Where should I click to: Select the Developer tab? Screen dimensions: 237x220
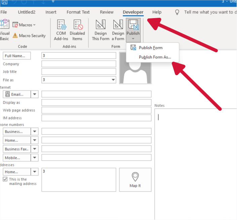pos(133,12)
